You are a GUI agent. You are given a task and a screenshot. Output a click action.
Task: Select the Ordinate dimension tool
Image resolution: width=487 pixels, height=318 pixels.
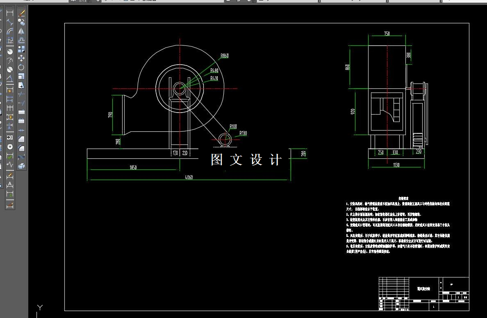coord(10,40)
